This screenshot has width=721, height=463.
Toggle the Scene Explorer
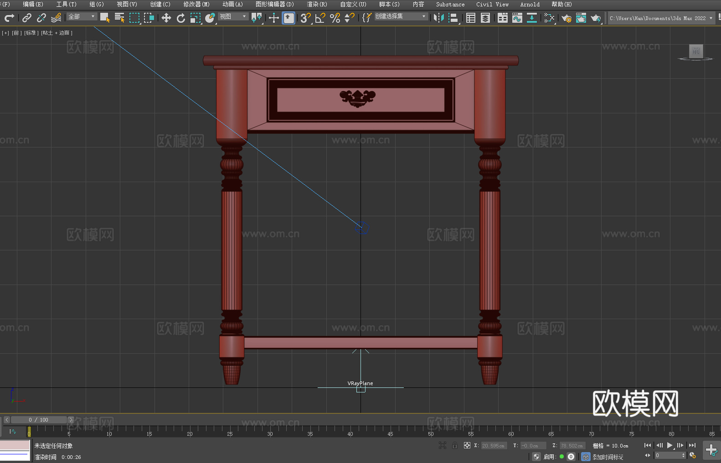point(471,18)
